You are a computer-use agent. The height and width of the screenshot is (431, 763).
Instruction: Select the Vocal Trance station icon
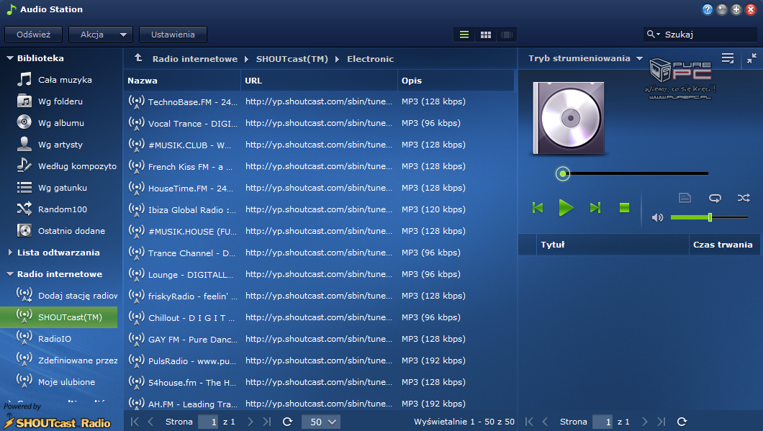coord(136,123)
